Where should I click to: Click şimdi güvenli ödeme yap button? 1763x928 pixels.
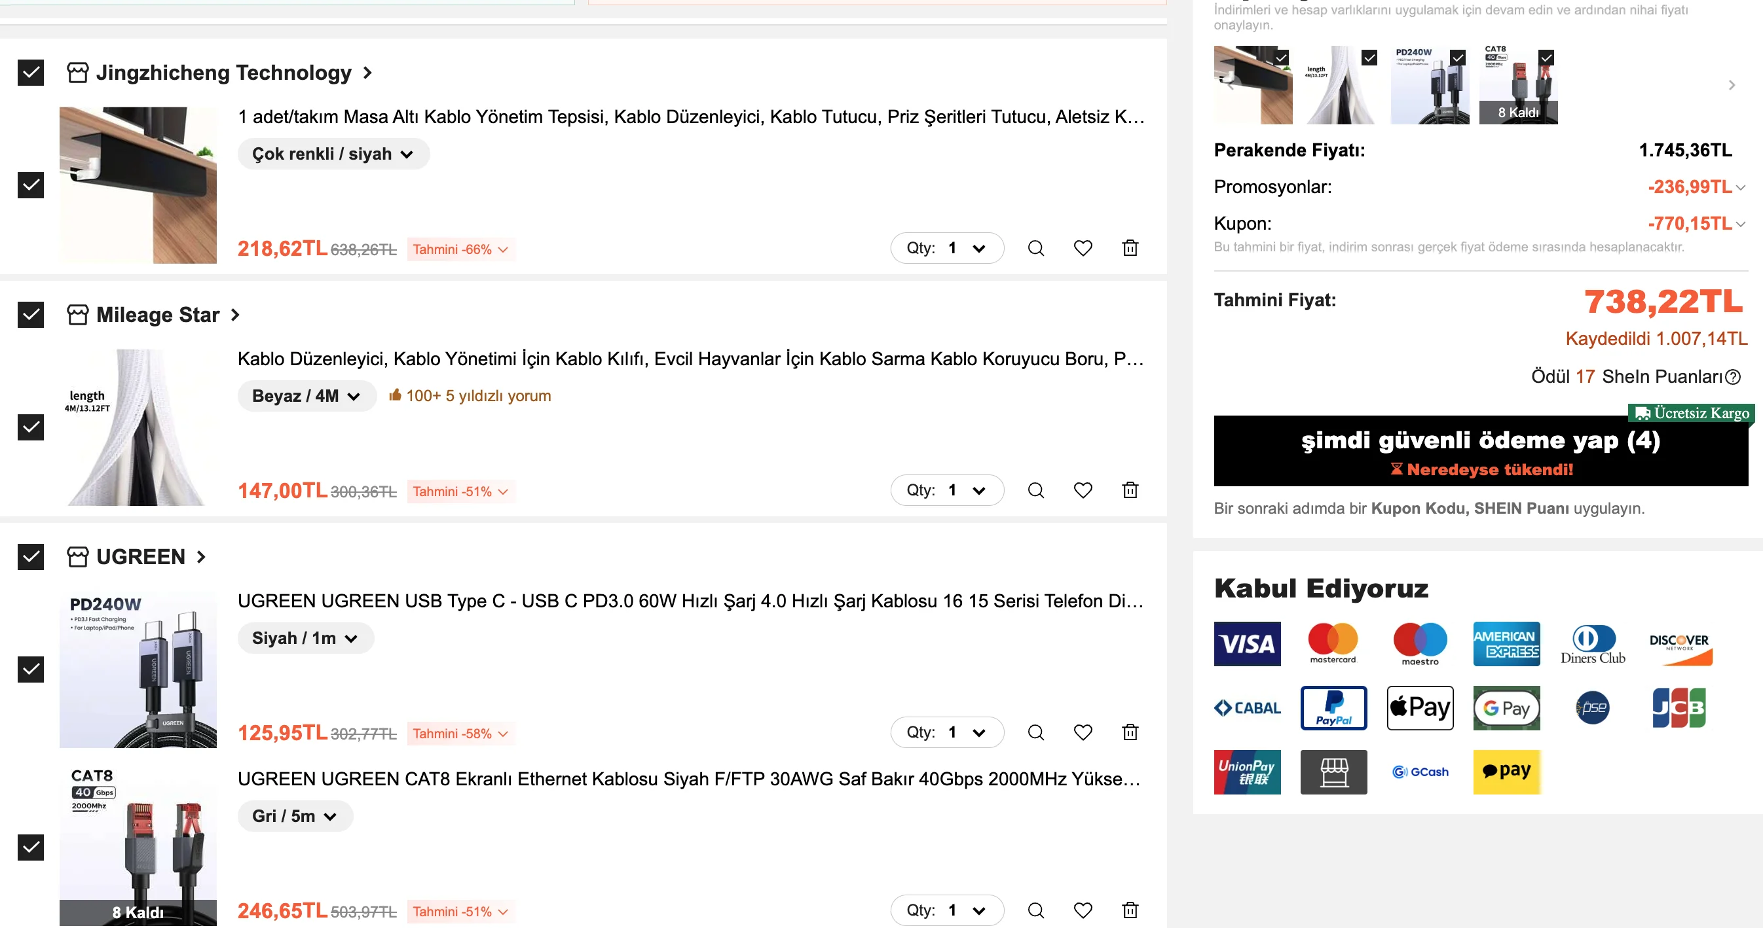point(1479,451)
